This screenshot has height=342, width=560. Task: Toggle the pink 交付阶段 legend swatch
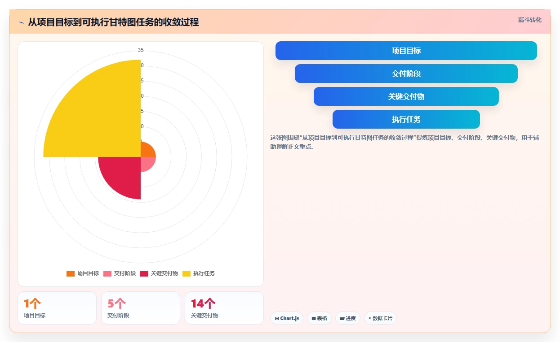(107, 273)
